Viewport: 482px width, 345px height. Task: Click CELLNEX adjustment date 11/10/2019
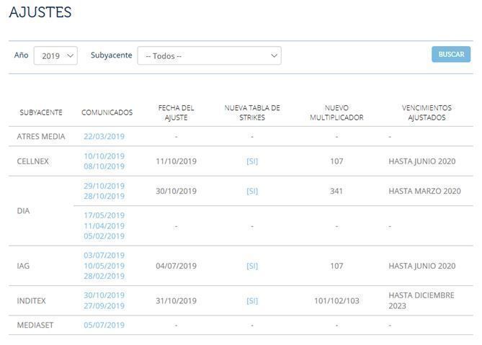point(176,161)
